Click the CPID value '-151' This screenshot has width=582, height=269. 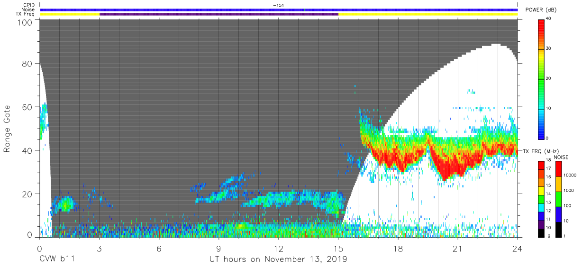tap(279, 5)
